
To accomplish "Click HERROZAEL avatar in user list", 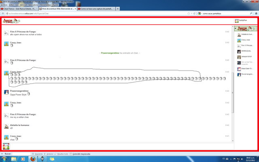I will (x=239, y=51).
